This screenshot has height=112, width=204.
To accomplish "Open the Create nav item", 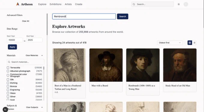I will coord(79,4).
